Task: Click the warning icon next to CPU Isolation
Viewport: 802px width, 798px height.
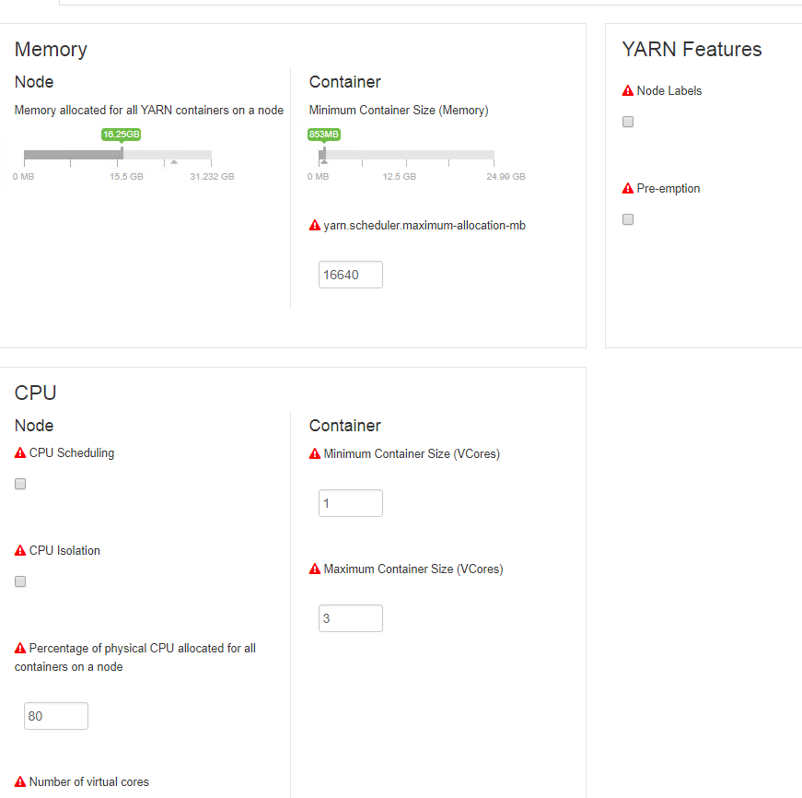Action: click(18, 550)
